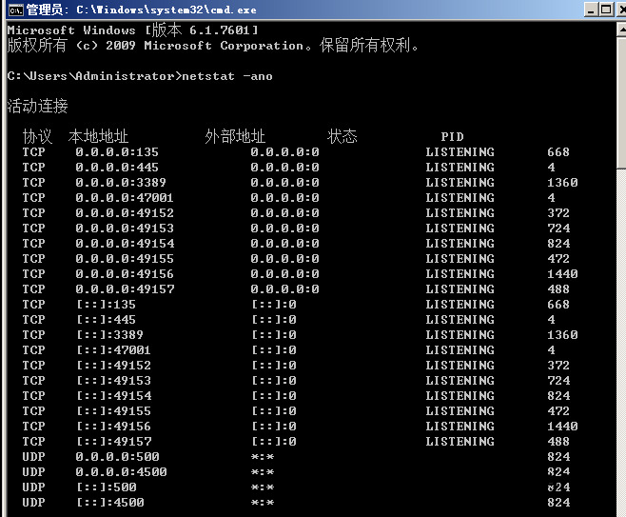Image resolution: width=626 pixels, height=517 pixels.
Task: Click the local address 0.0.0.0:49156
Action: click(x=125, y=273)
